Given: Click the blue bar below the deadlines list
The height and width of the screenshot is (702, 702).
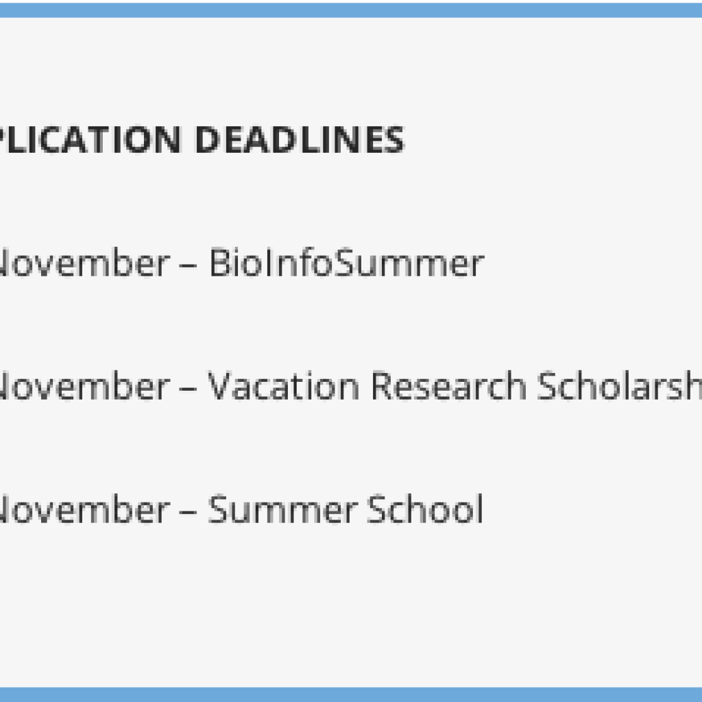Looking at the screenshot, I should coord(351,694).
